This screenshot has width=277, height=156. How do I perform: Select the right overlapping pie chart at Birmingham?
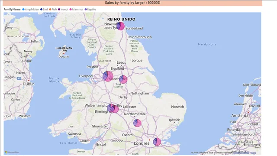pos(115,109)
